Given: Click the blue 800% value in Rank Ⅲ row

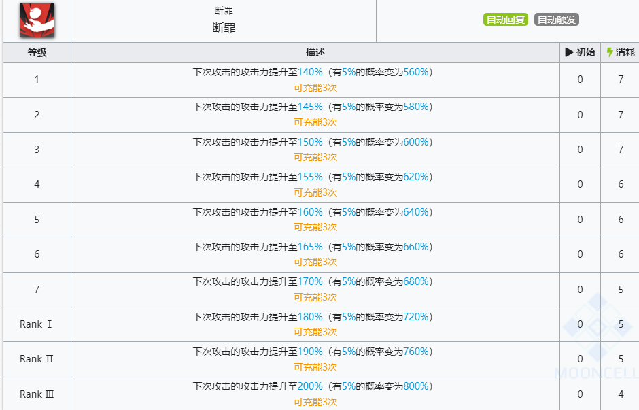Looking at the screenshot, I should (x=416, y=386).
